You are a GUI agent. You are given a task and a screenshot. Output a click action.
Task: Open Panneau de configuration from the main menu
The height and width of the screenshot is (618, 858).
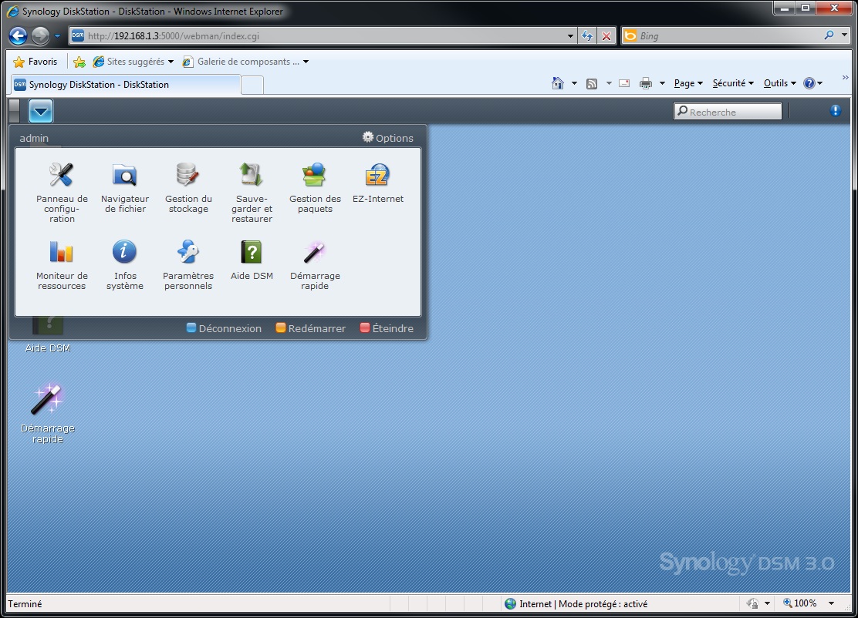[62, 193]
